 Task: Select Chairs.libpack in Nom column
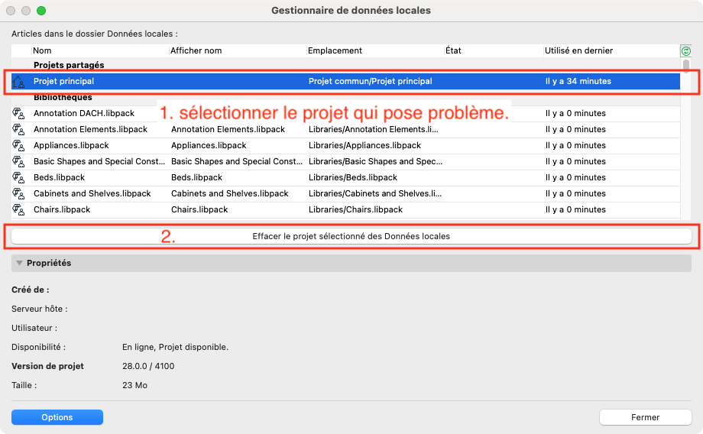coord(62,210)
